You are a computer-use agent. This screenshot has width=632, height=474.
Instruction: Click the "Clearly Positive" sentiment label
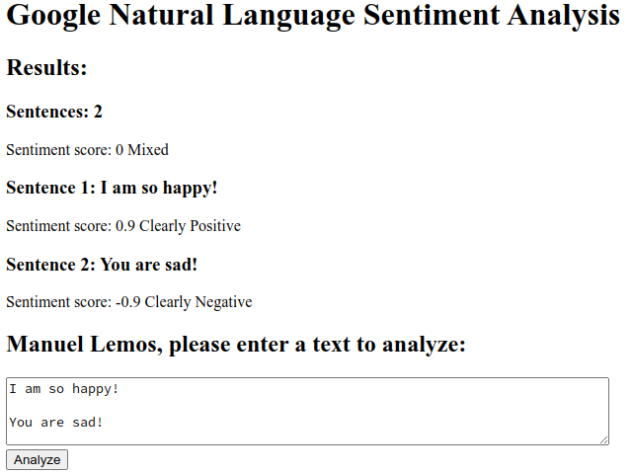190,226
